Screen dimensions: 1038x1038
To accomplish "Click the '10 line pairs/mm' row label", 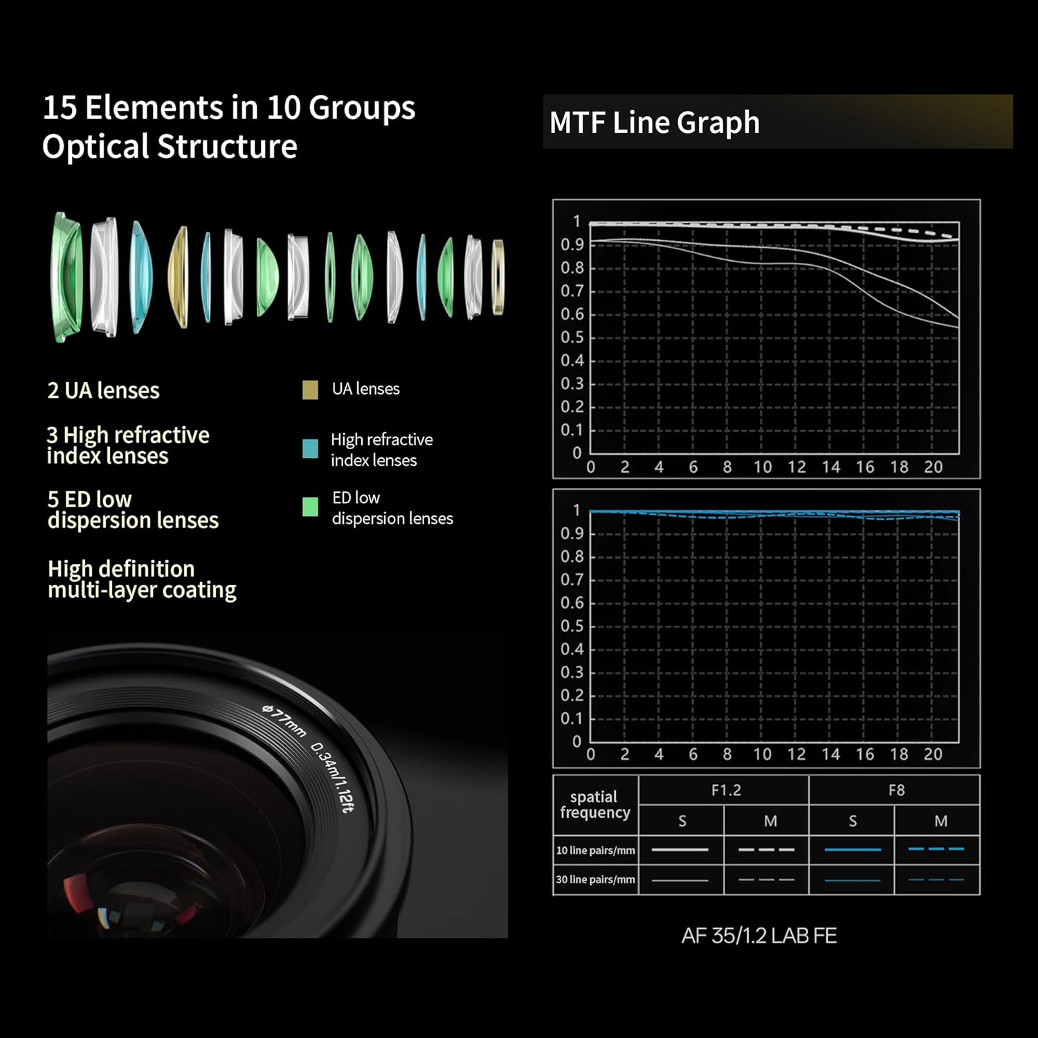I will (x=595, y=850).
